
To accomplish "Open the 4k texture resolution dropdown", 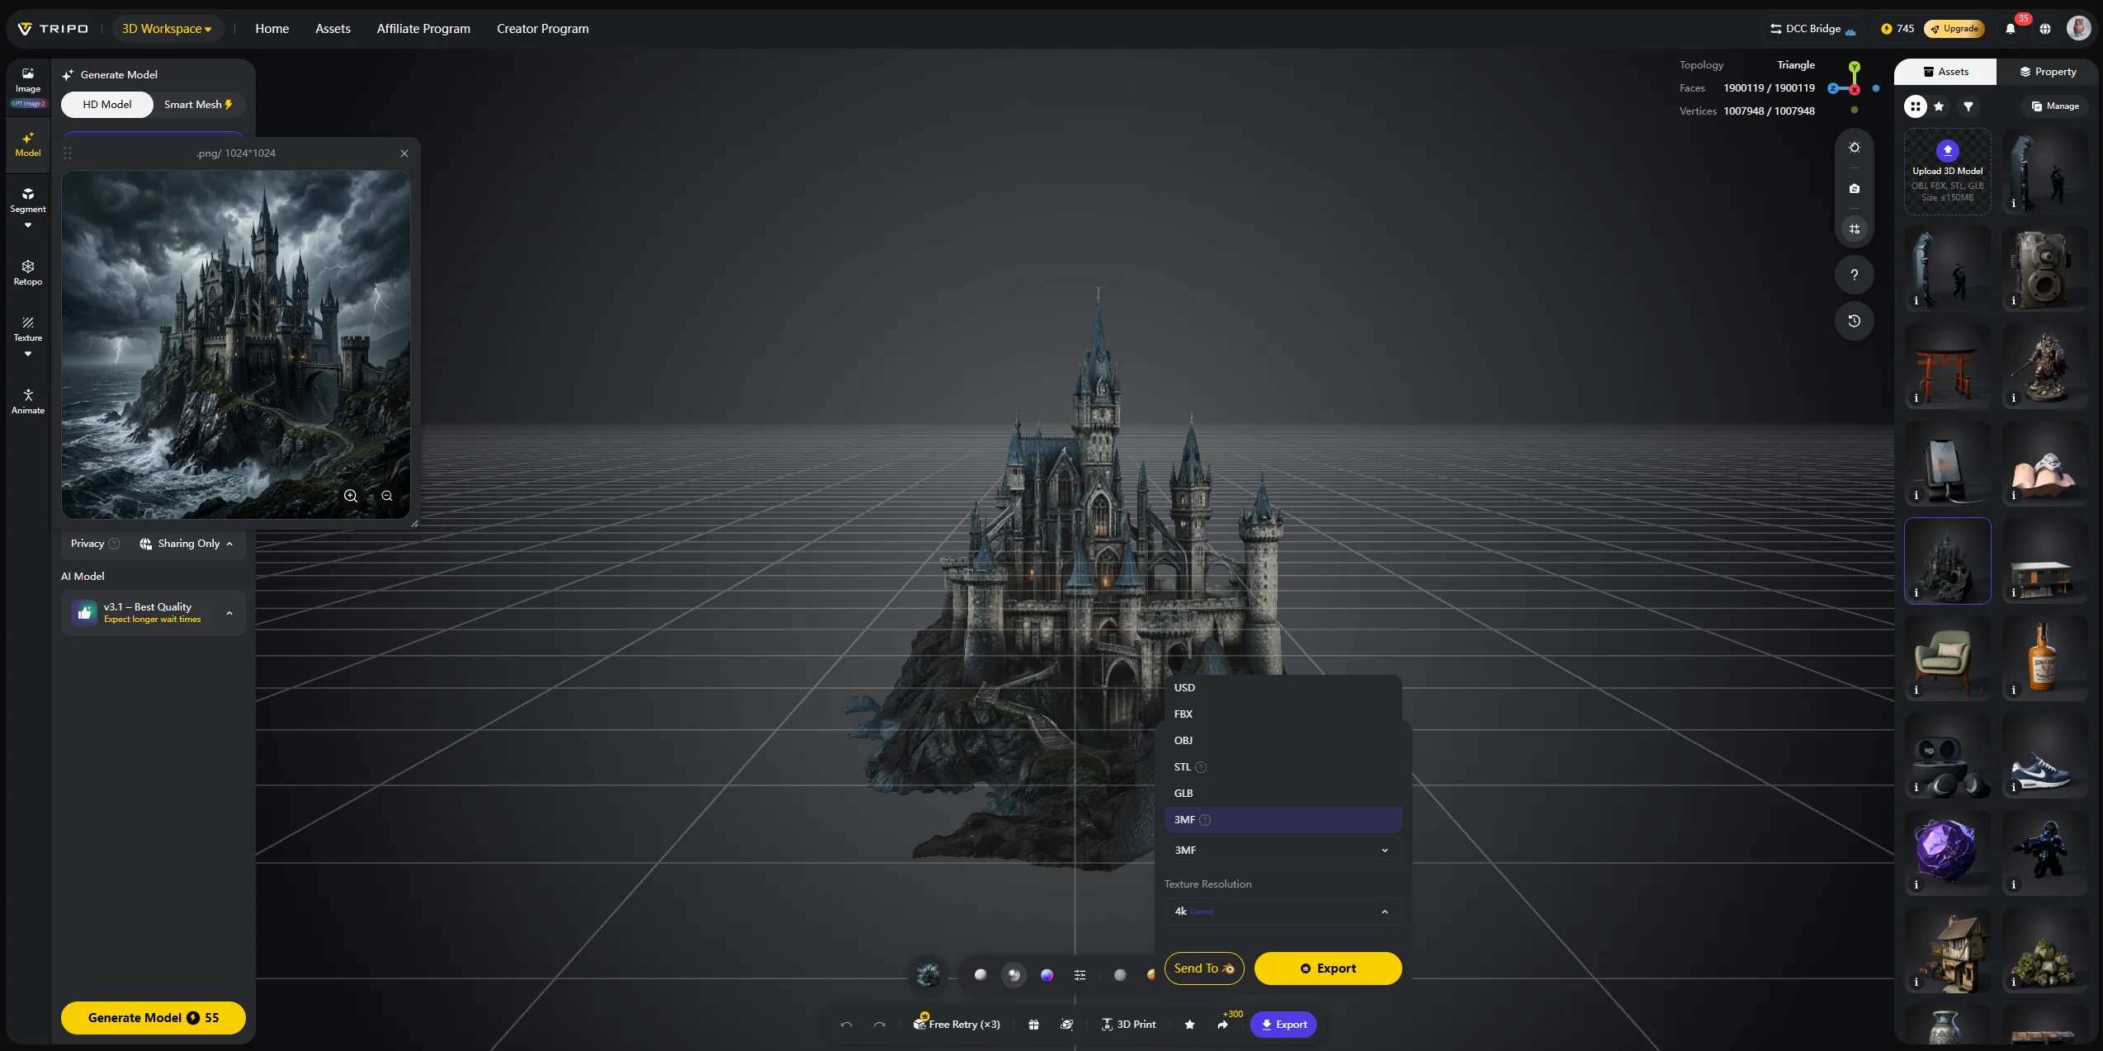I will (x=1283, y=912).
